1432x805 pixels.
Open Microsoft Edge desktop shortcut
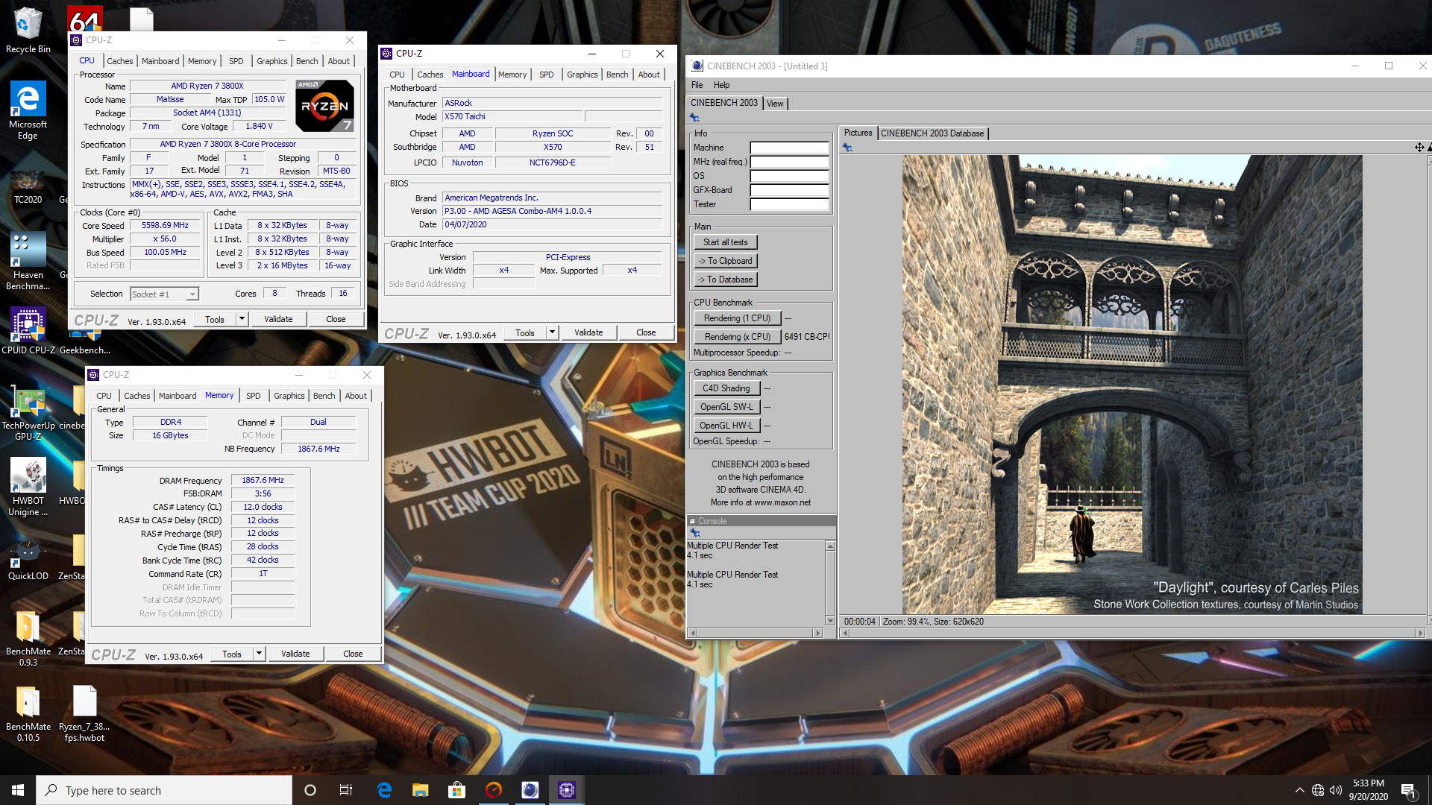pyautogui.click(x=28, y=110)
